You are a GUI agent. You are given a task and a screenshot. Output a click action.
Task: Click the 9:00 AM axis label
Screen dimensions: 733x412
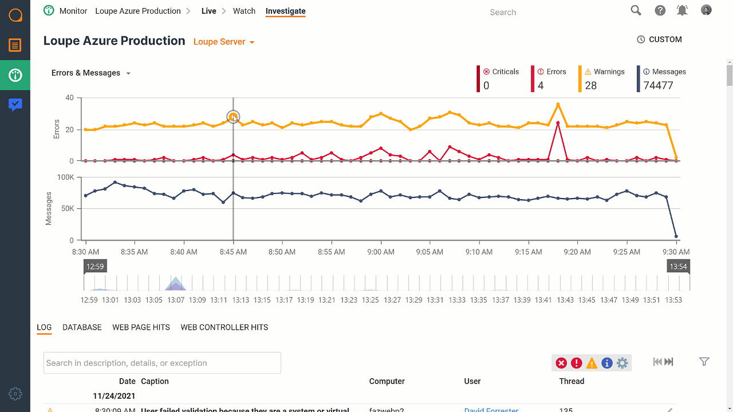[x=381, y=252]
